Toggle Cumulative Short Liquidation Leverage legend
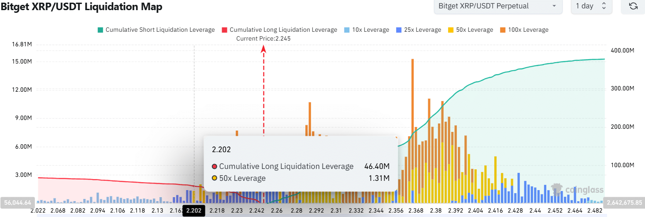The image size is (645, 217). coord(156,30)
